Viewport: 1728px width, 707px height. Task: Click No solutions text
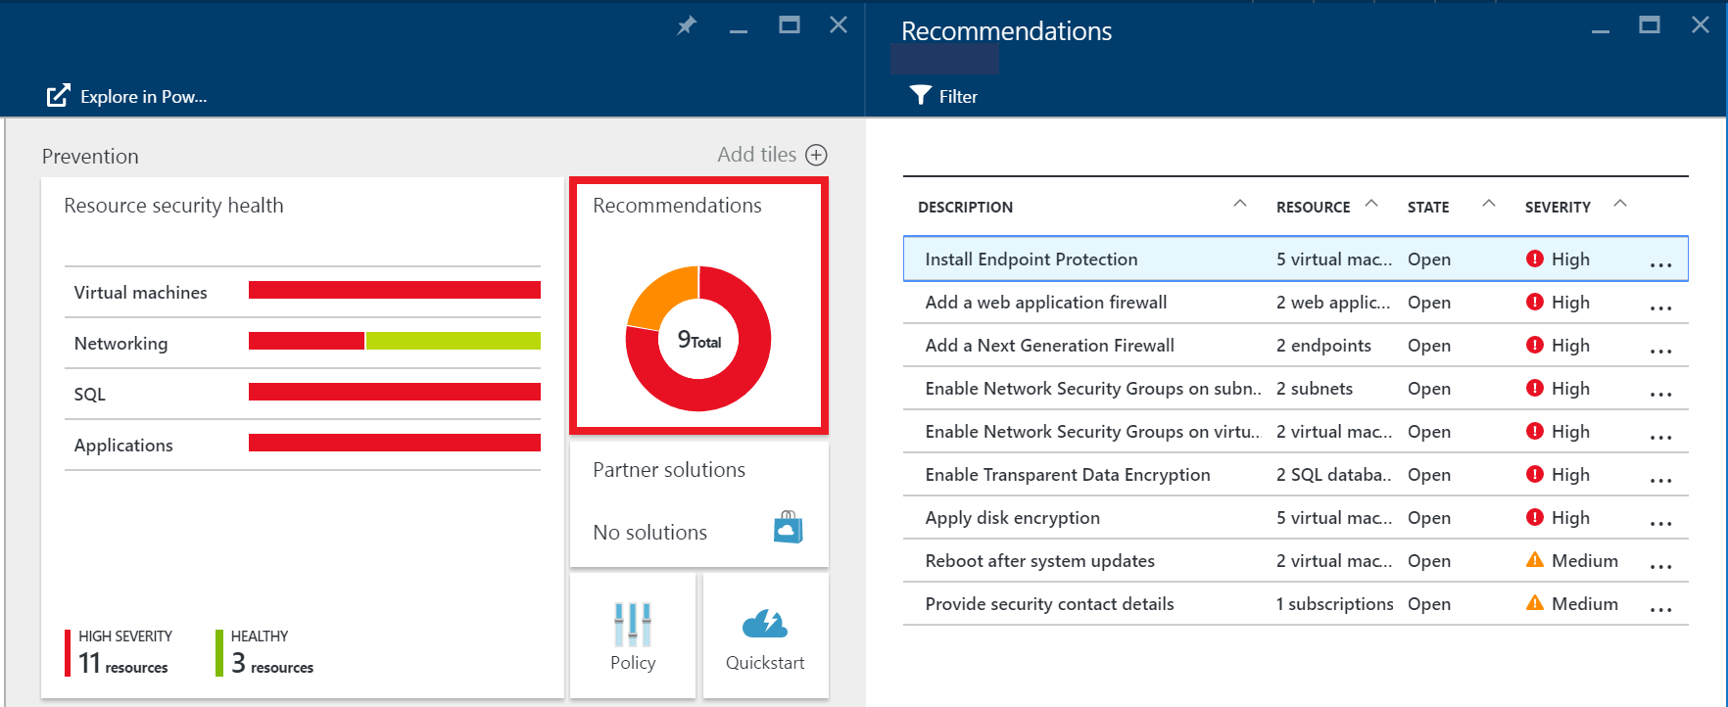(x=649, y=533)
